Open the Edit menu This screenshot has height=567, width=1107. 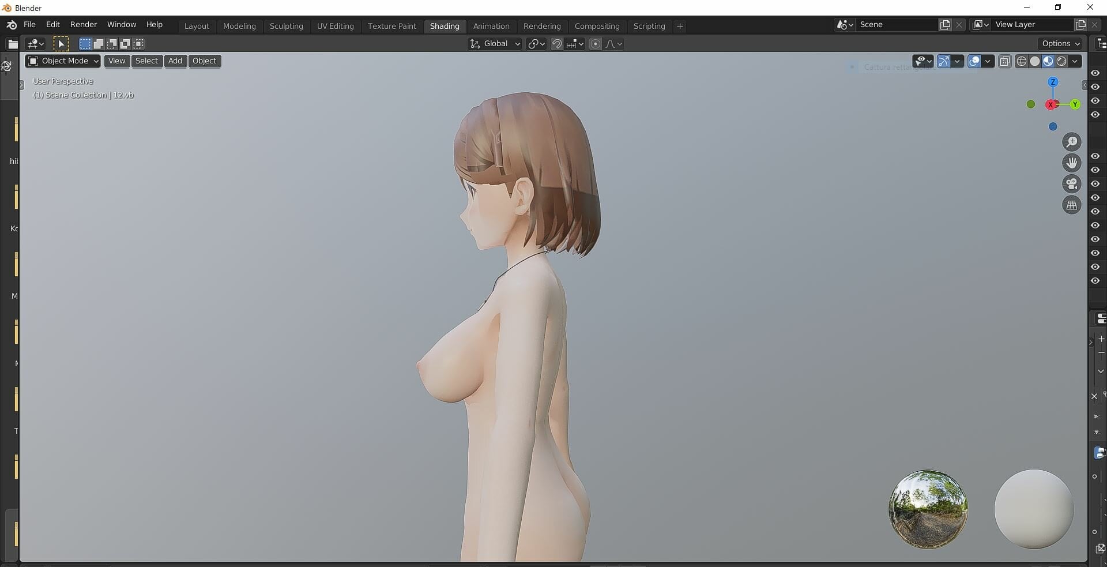53,25
